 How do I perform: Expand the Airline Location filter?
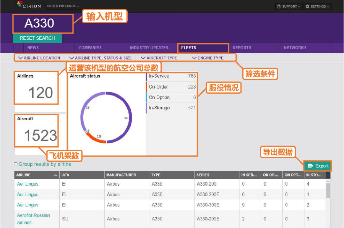[x=39, y=58]
